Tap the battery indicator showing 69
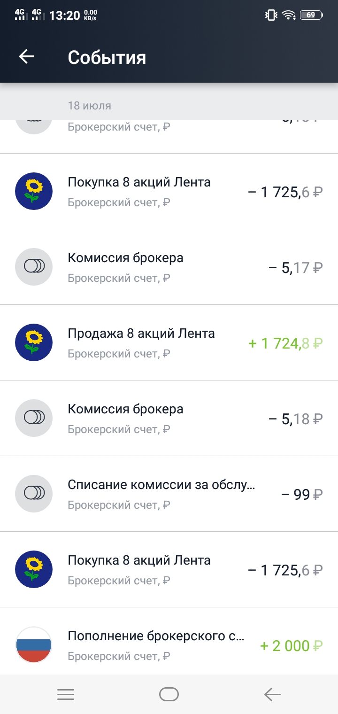The height and width of the screenshot is (714, 338). tap(311, 15)
